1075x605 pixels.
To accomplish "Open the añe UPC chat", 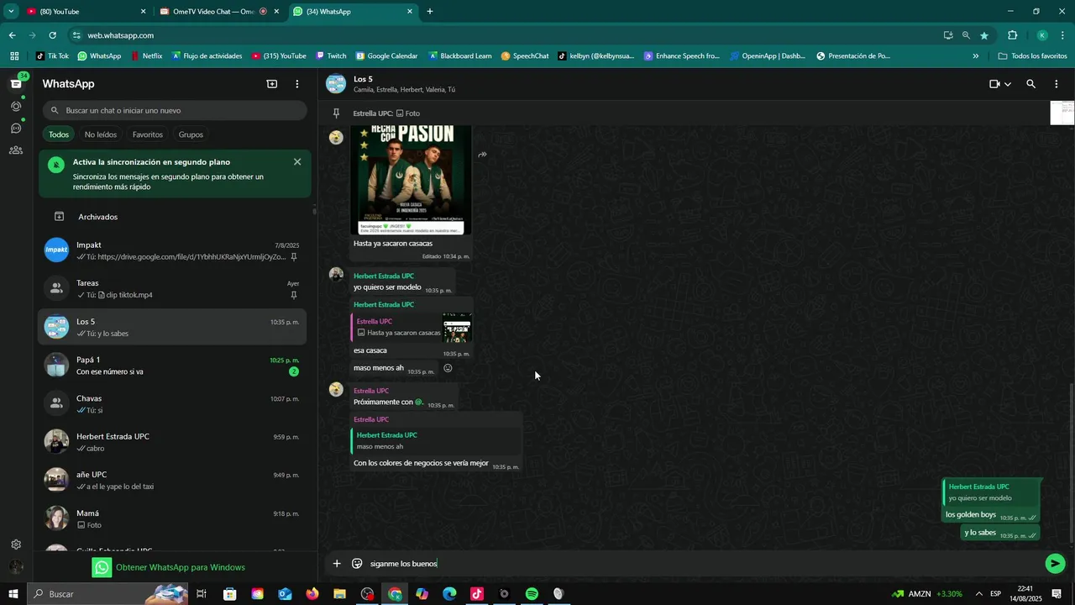I will tap(173, 481).
